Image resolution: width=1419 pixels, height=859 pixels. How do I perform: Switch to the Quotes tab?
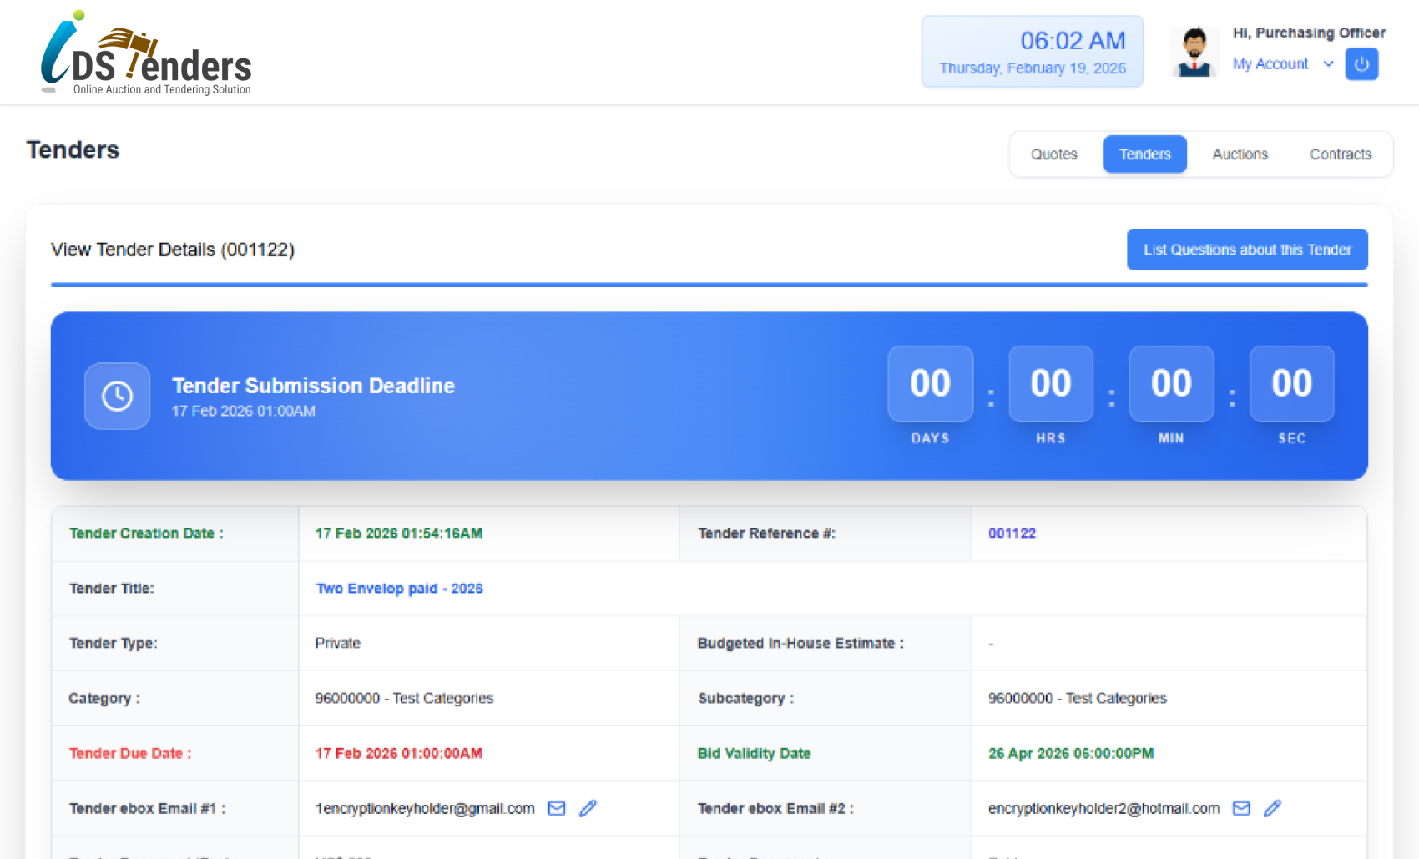[1053, 154]
